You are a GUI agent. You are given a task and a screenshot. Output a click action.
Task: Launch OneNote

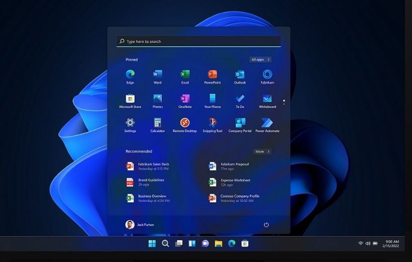[185, 101]
